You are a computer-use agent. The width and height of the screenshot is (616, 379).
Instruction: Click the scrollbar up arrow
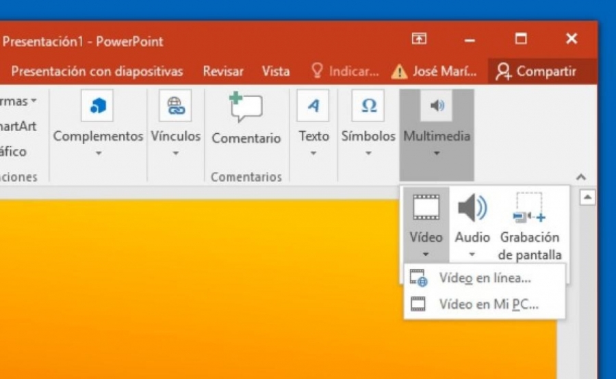pyautogui.click(x=587, y=197)
